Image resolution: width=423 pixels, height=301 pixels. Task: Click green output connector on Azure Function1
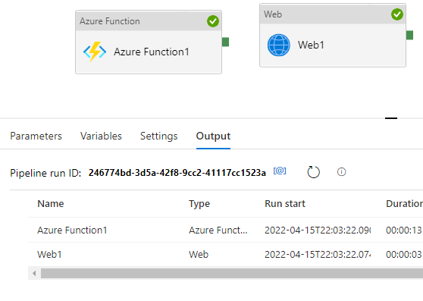click(x=226, y=42)
